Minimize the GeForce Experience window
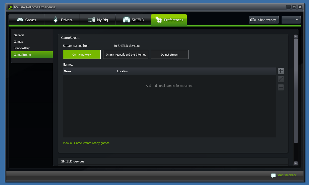Viewport: 309px width, 185px height. coord(289,7)
